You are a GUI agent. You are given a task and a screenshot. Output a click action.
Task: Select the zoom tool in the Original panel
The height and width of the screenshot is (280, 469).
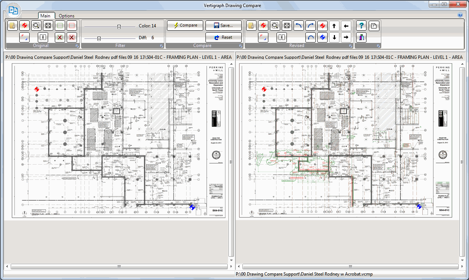(x=36, y=26)
